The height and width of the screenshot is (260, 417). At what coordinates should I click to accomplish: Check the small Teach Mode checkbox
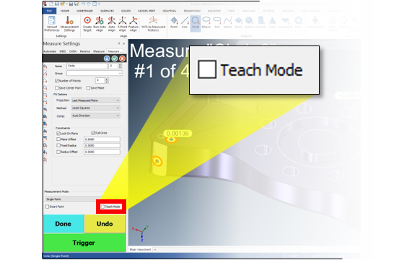[102, 207]
